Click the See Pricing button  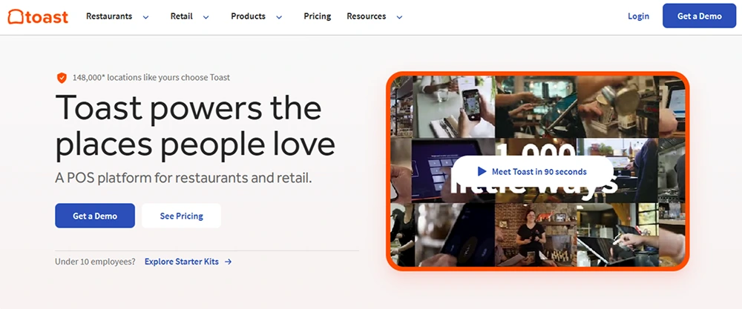coord(181,216)
